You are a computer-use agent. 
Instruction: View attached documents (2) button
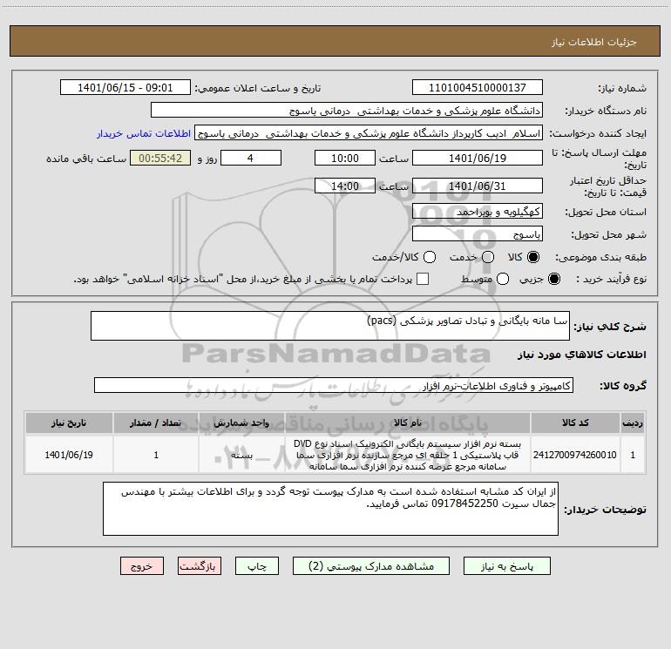click(371, 566)
